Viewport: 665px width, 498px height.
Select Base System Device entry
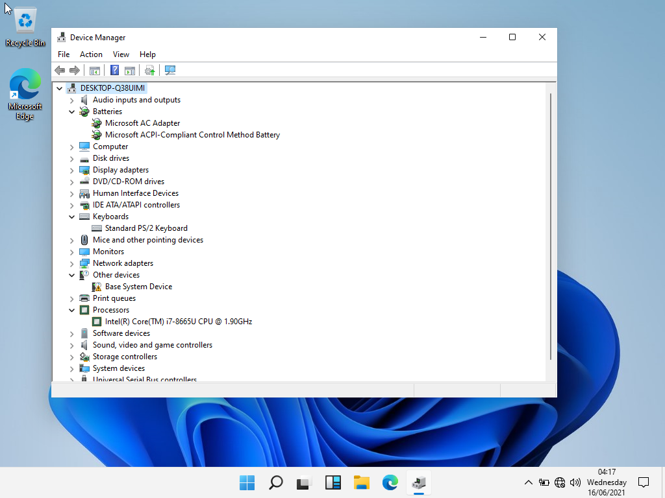[139, 287]
